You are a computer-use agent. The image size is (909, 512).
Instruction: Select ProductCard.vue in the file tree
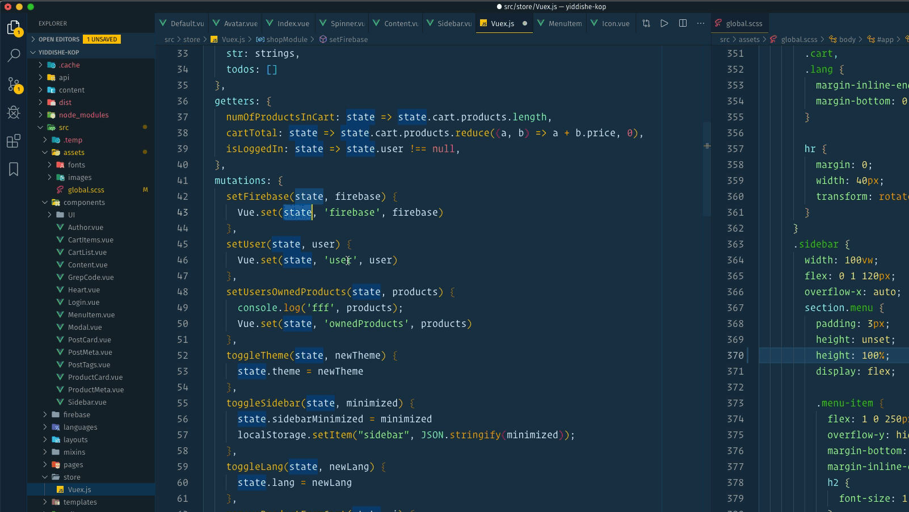(95, 377)
